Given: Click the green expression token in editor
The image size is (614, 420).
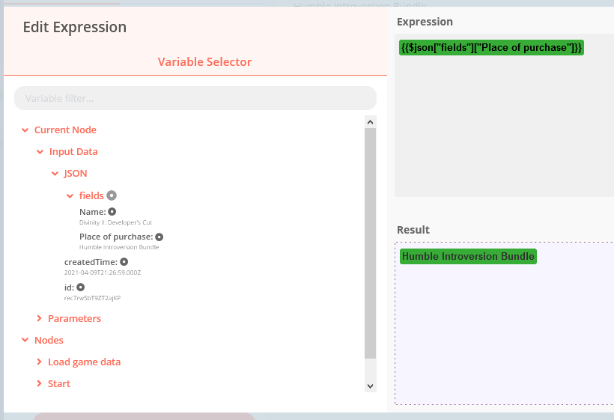Looking at the screenshot, I should (491, 48).
